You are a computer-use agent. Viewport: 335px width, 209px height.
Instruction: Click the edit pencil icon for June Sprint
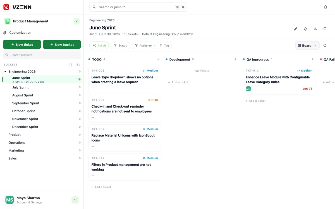[296, 29]
